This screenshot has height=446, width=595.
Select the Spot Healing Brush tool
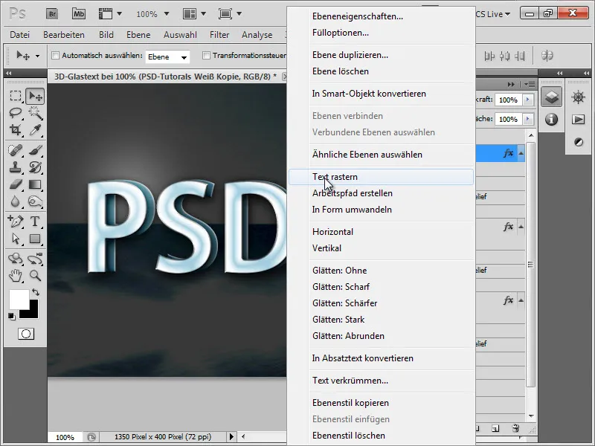click(16, 151)
